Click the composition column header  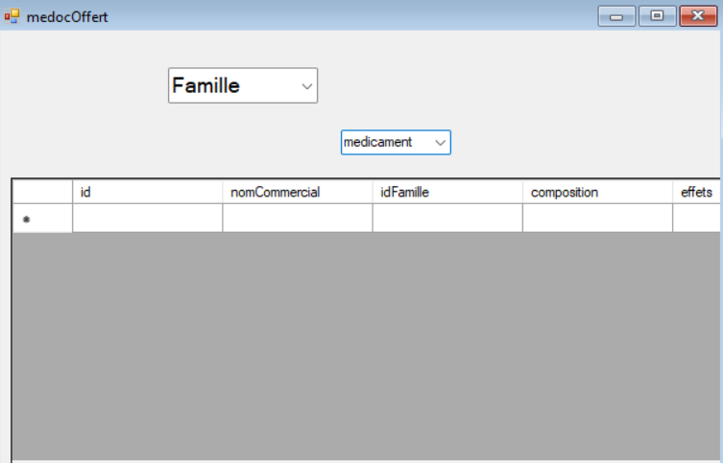point(596,192)
